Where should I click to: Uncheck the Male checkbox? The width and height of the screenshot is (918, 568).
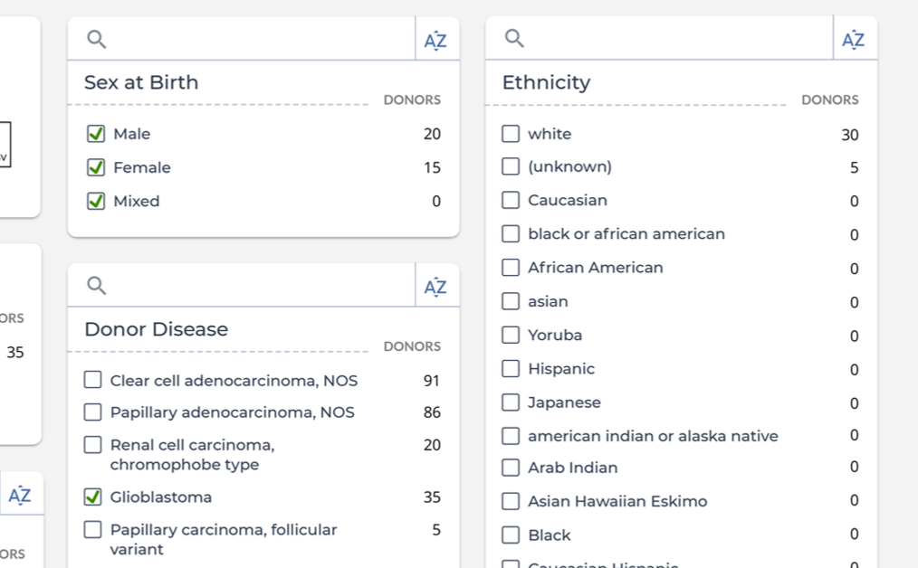click(x=95, y=134)
